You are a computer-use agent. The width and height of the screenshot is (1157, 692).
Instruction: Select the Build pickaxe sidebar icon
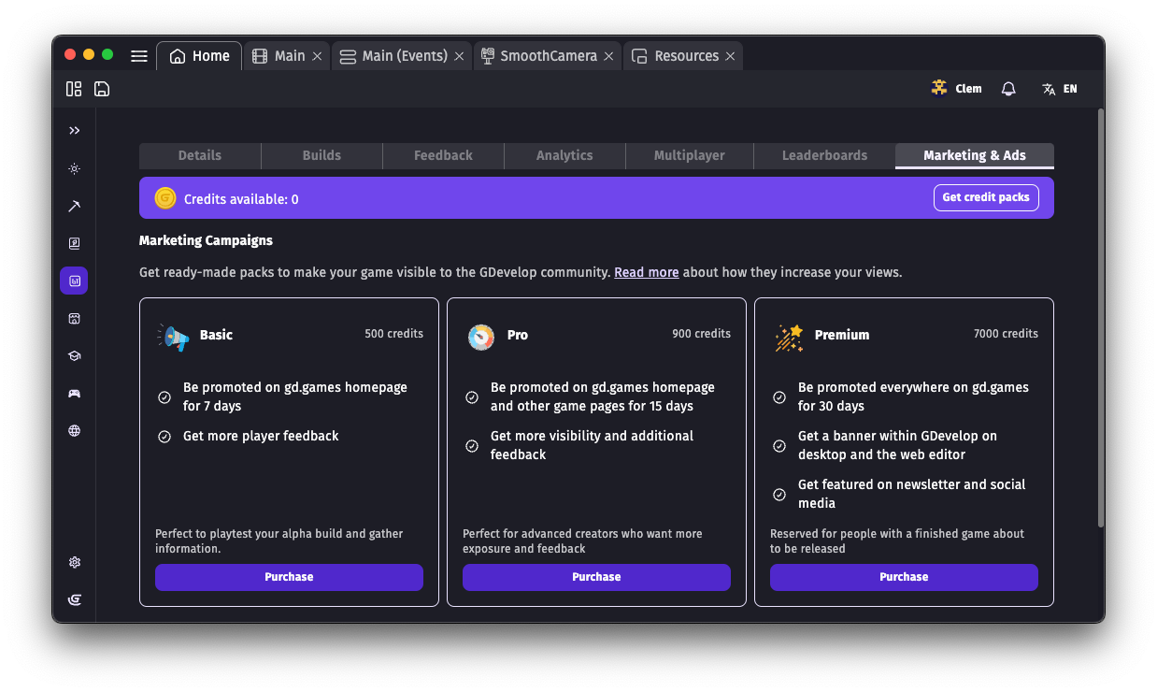[x=74, y=206]
